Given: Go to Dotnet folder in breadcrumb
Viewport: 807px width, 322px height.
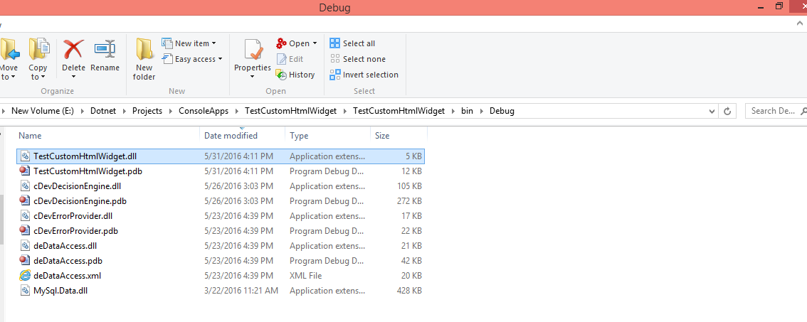Looking at the screenshot, I should pos(103,111).
